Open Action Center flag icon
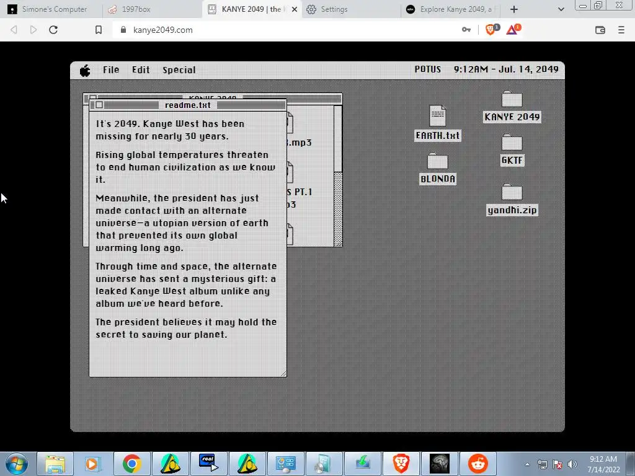Screen dimensions: 635x476 [557, 464]
